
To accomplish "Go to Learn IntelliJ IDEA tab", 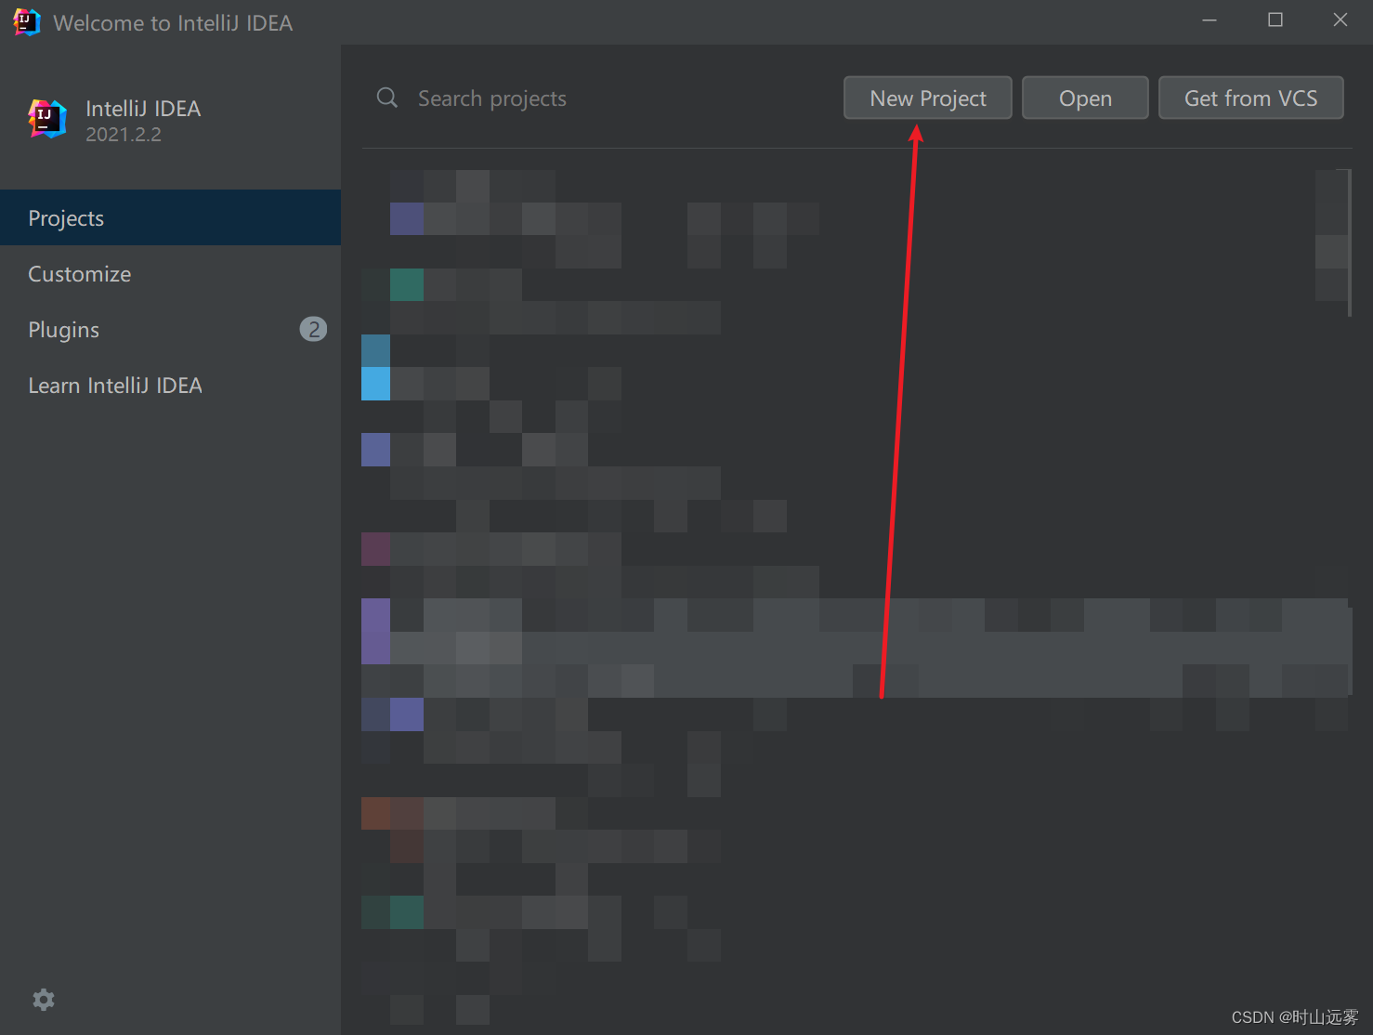I will click(x=170, y=385).
